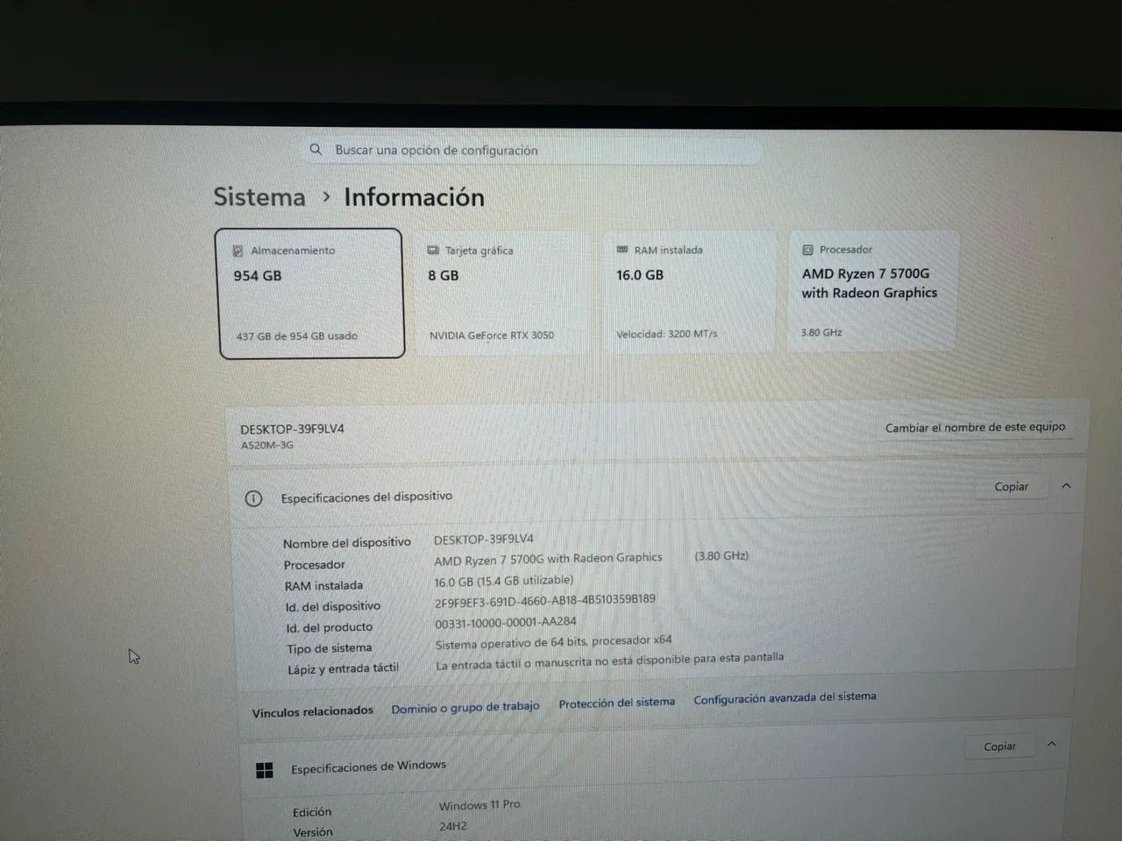Open Dominio o grupo de trabajo link
Image resolution: width=1122 pixels, height=841 pixels.
coord(465,707)
